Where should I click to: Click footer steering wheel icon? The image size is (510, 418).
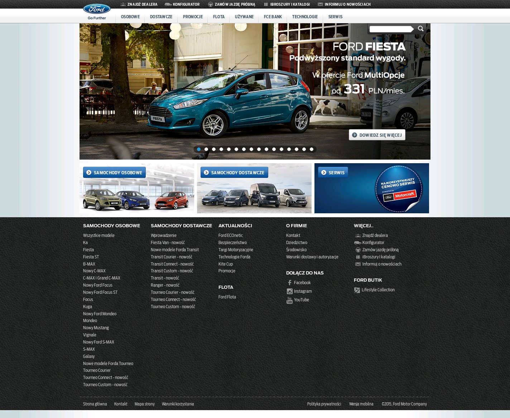358,250
